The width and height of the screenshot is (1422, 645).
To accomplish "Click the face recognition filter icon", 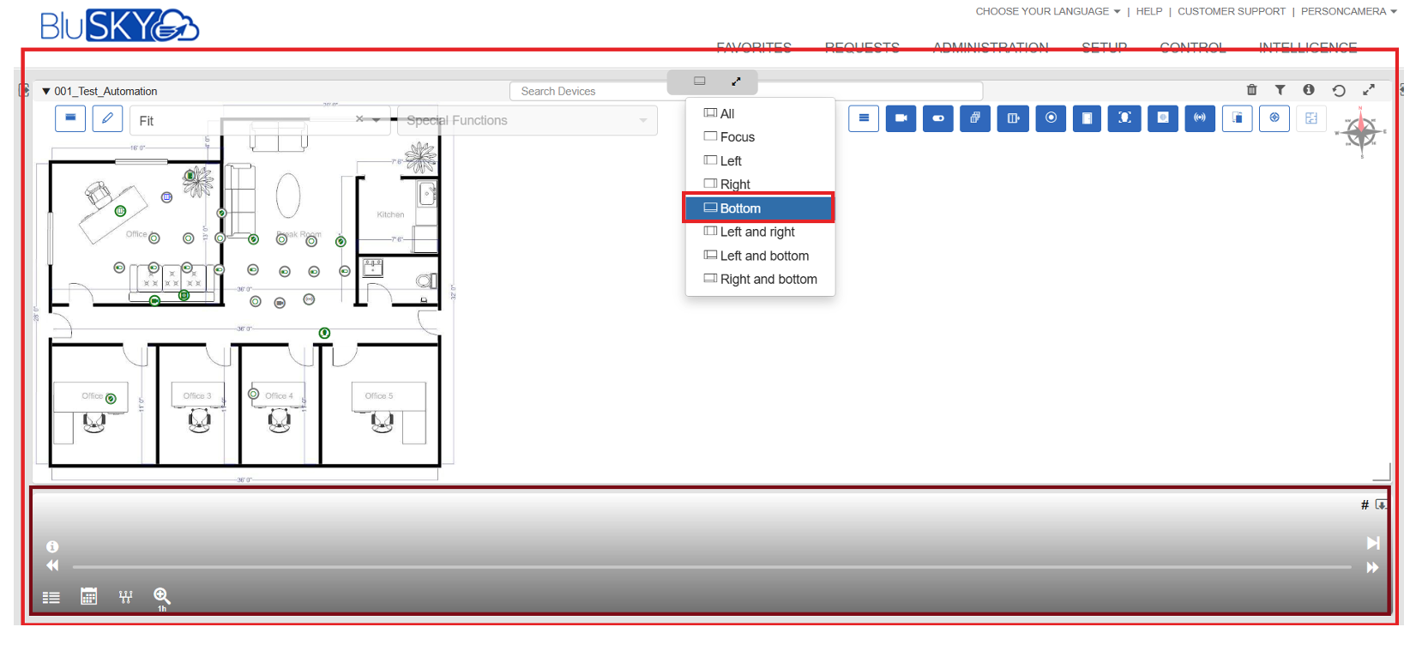I will (x=1124, y=118).
